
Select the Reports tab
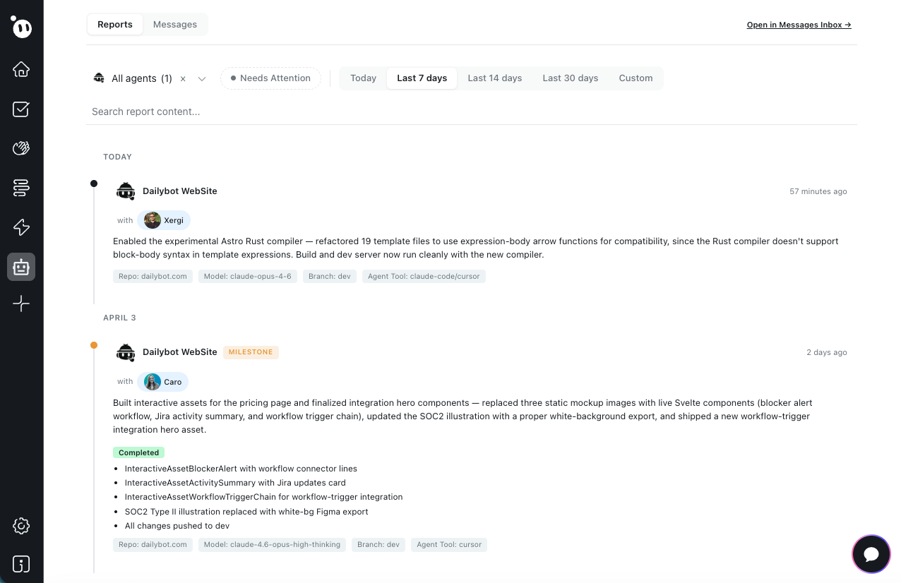114,24
